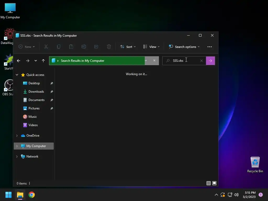Open Desktop in Quick access
Image resolution: width=268 pixels, height=201 pixels.
[34, 83]
